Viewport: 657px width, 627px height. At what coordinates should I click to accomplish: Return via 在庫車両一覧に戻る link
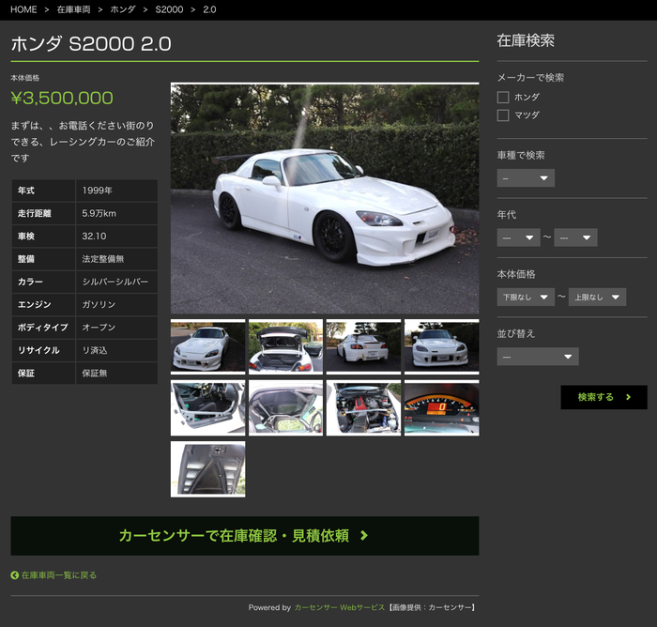point(59,575)
